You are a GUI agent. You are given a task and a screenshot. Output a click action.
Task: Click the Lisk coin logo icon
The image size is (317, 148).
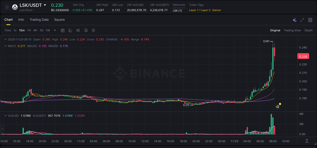click(x=14, y=7)
